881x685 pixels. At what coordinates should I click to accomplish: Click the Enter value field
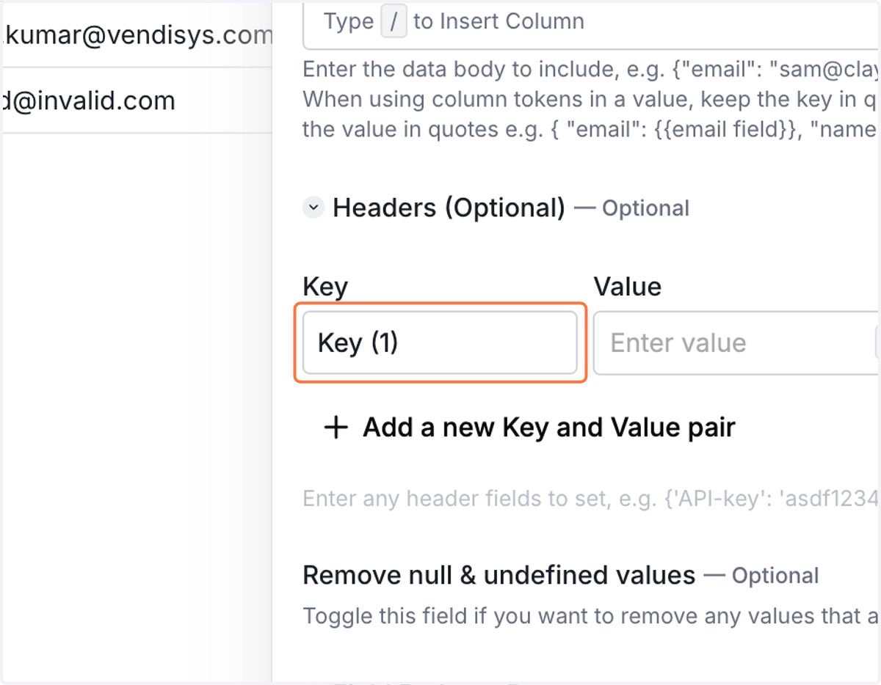[737, 342]
